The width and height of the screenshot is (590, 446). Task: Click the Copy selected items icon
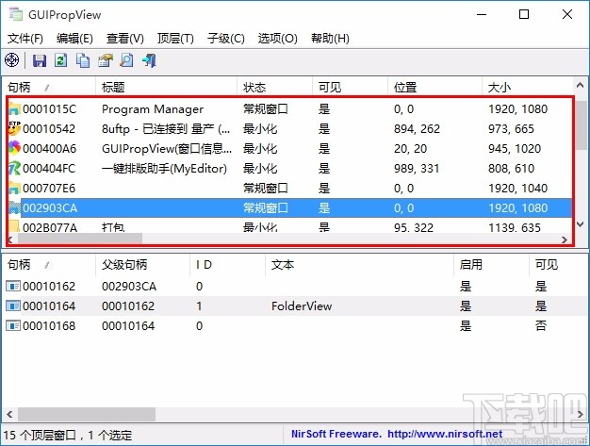(x=83, y=60)
